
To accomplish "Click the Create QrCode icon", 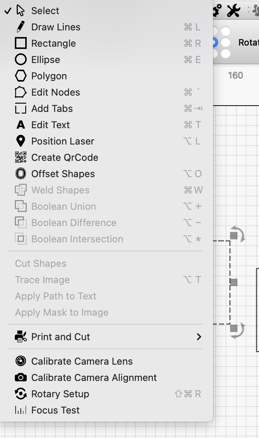I will (x=20, y=157).
